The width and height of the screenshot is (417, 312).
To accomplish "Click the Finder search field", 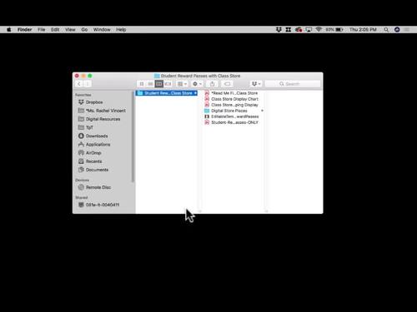I will click(x=293, y=84).
